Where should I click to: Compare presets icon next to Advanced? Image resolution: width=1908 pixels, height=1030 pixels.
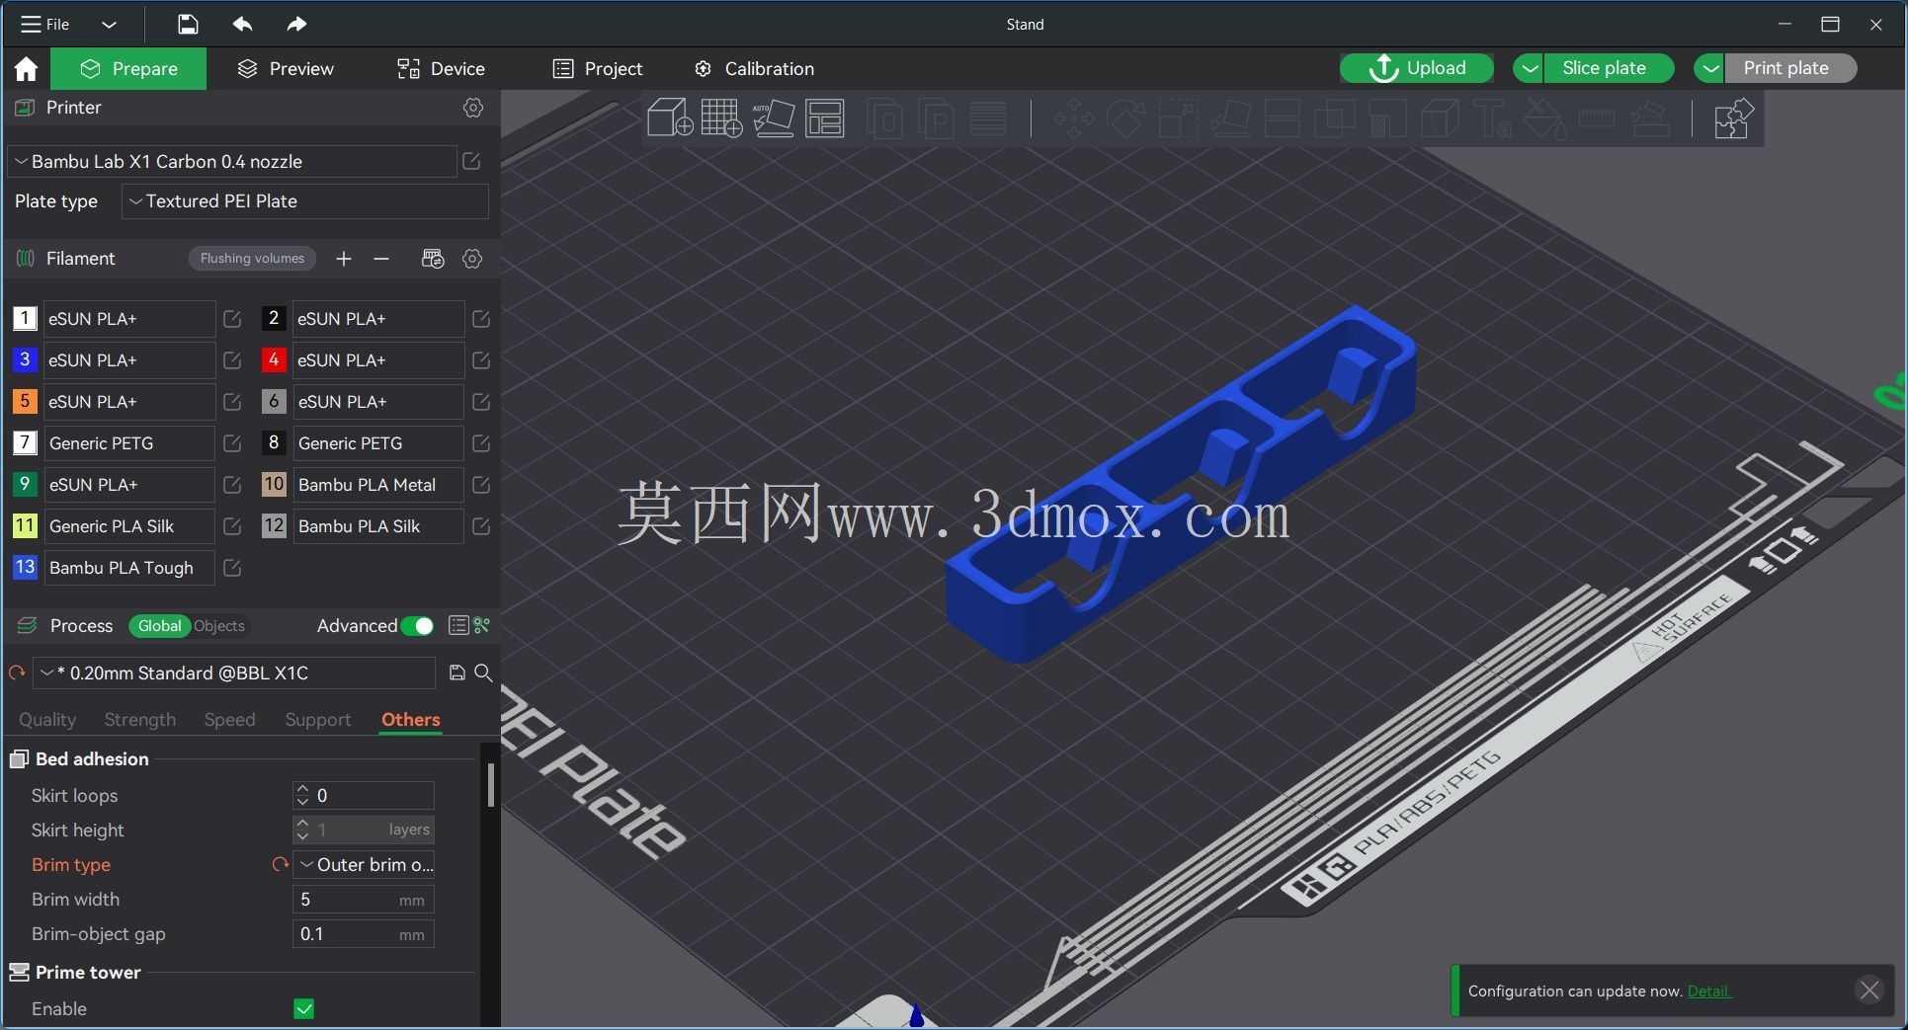tap(482, 625)
